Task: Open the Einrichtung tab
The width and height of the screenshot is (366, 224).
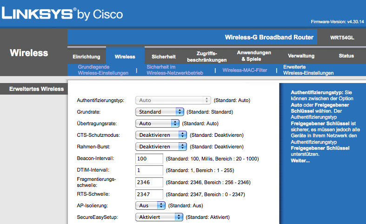Action: point(87,57)
